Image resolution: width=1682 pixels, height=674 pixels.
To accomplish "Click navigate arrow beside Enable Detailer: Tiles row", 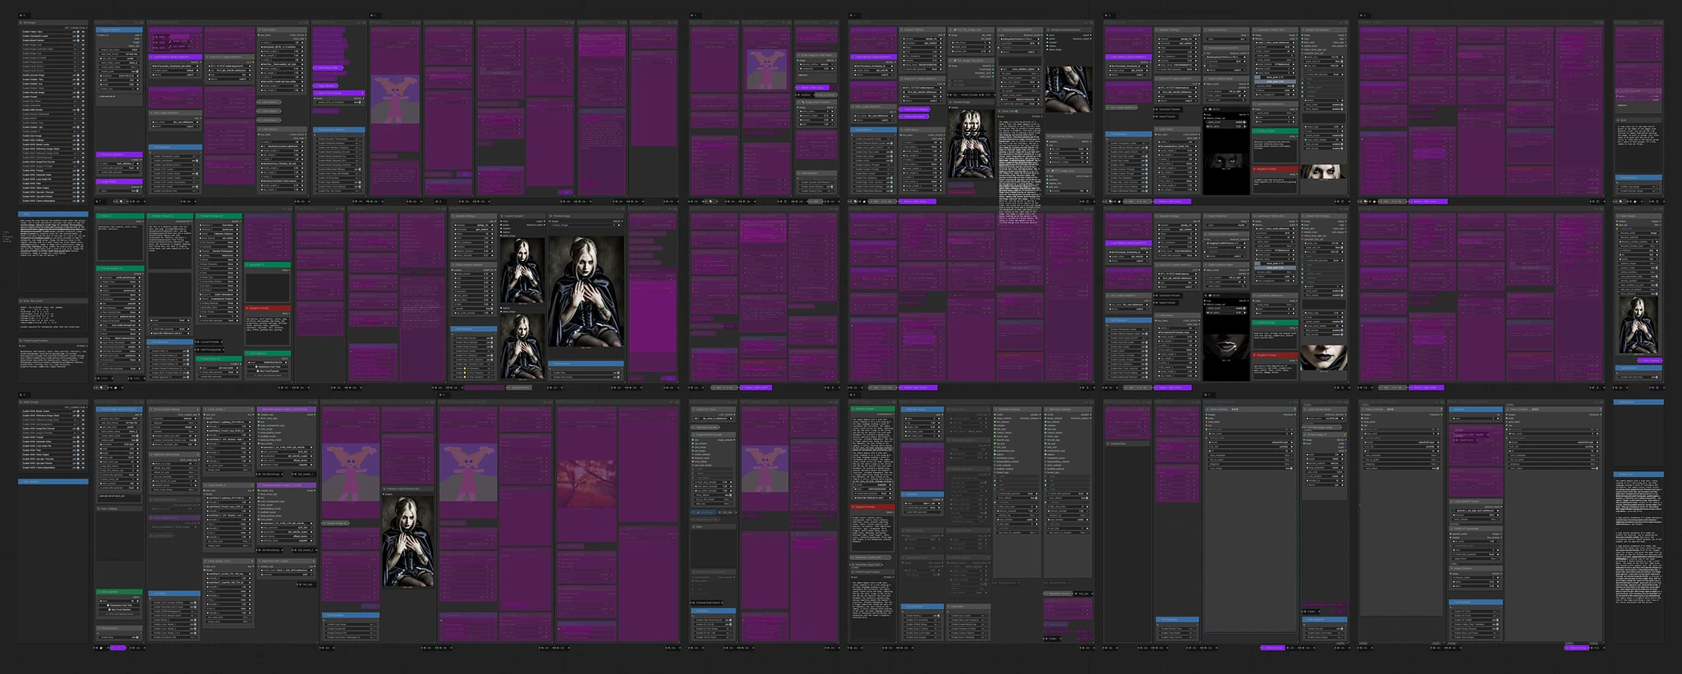I will tap(83, 80).
